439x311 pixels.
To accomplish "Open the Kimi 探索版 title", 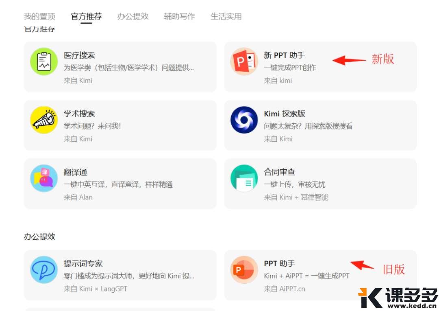I will [284, 114].
